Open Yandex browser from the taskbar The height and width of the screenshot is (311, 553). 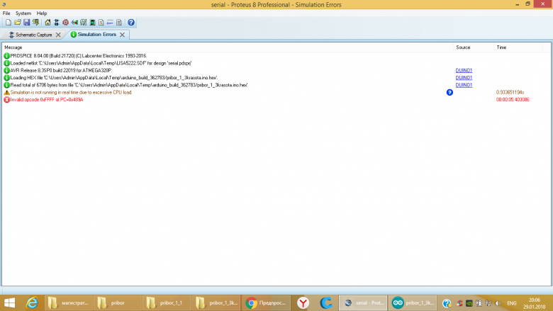(x=303, y=303)
